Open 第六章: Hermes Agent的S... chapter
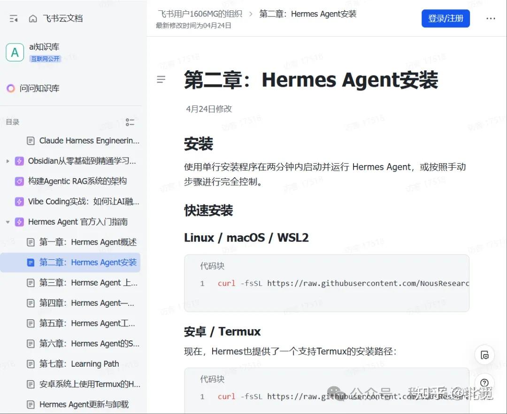The width and height of the screenshot is (507, 414). pos(89,344)
